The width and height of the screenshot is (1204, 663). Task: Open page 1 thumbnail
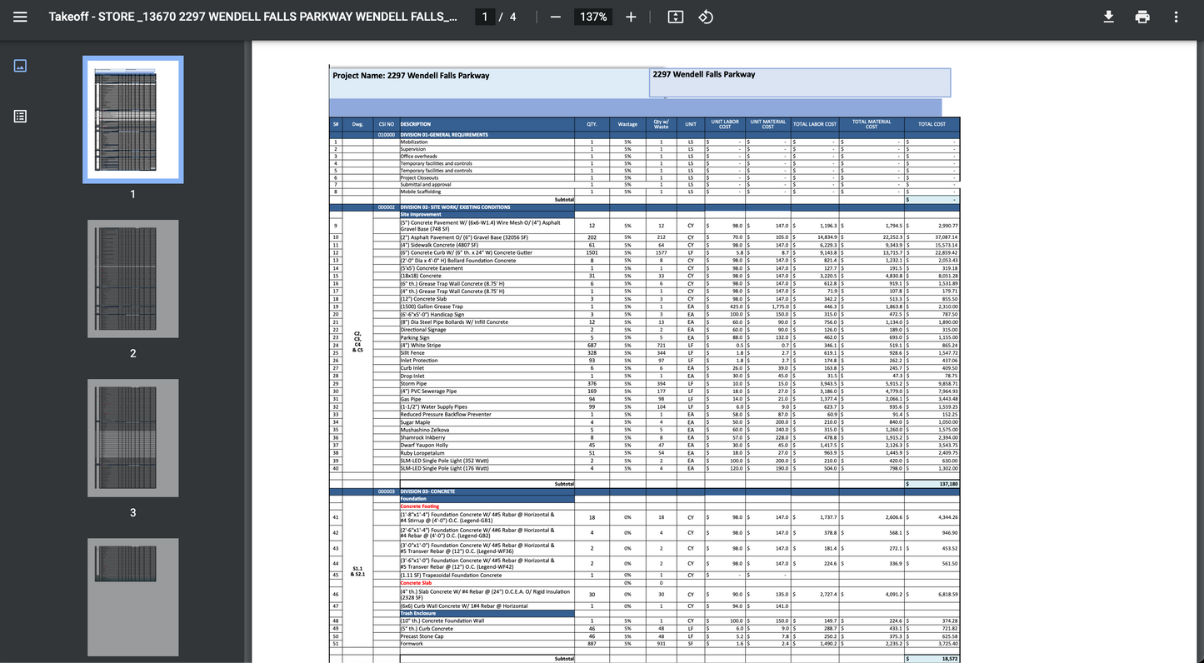(x=132, y=119)
